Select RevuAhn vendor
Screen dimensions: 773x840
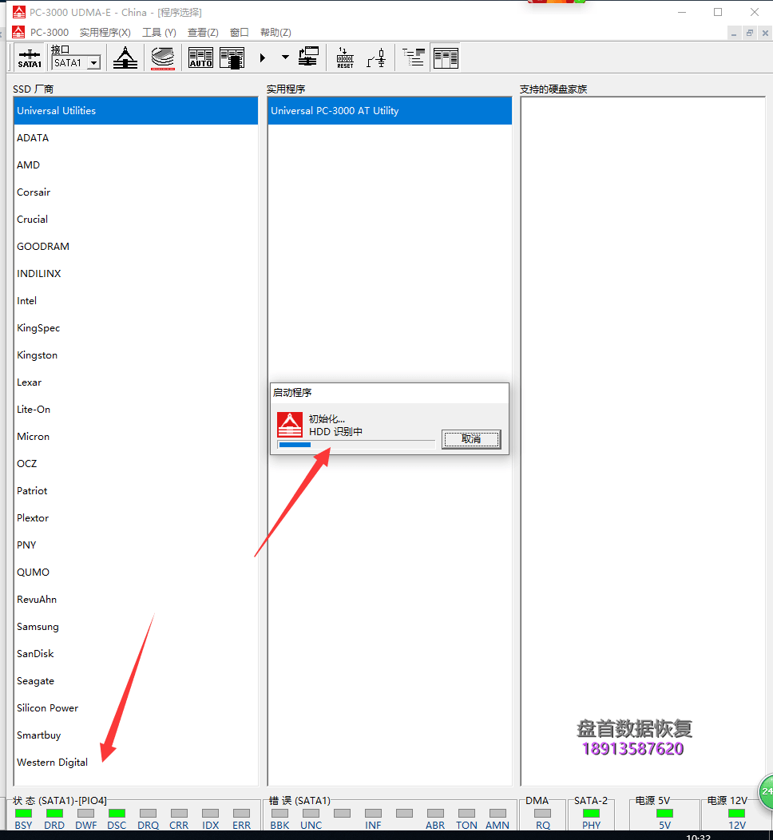(x=136, y=600)
